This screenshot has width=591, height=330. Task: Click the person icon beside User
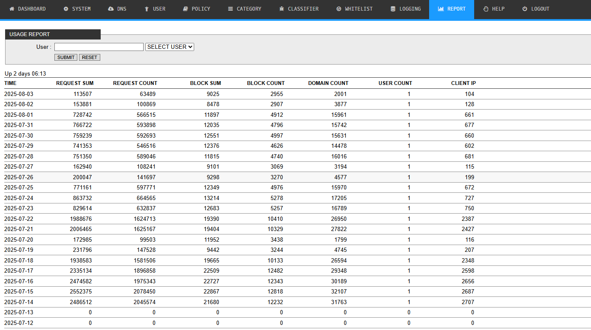point(147,9)
